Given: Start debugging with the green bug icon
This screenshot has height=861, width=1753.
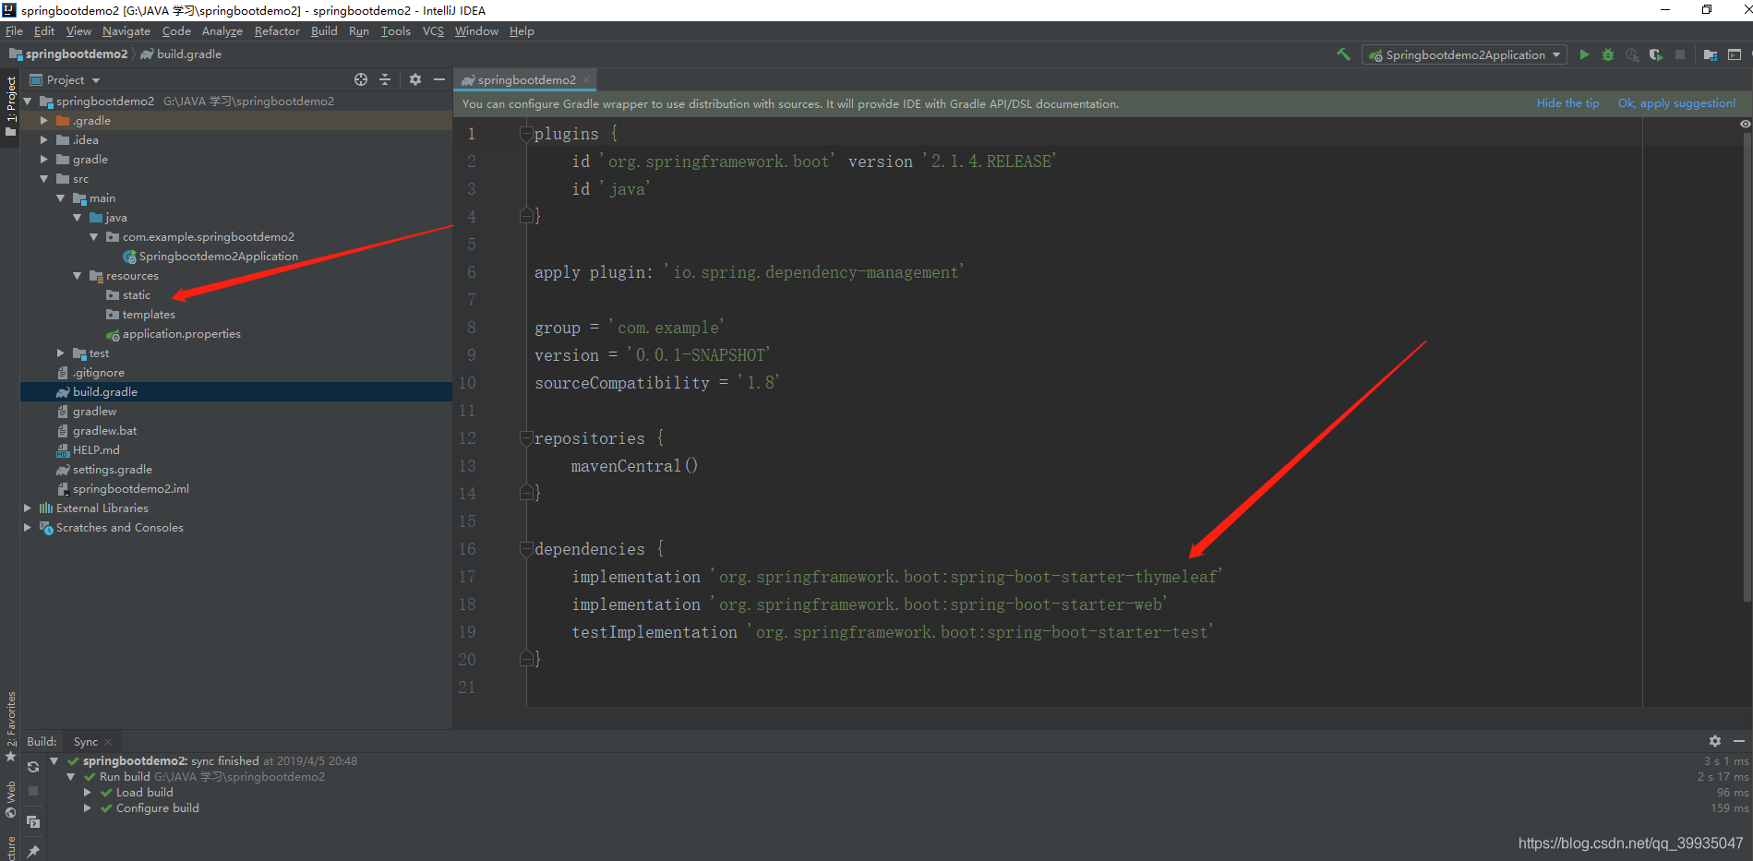Looking at the screenshot, I should [1608, 54].
